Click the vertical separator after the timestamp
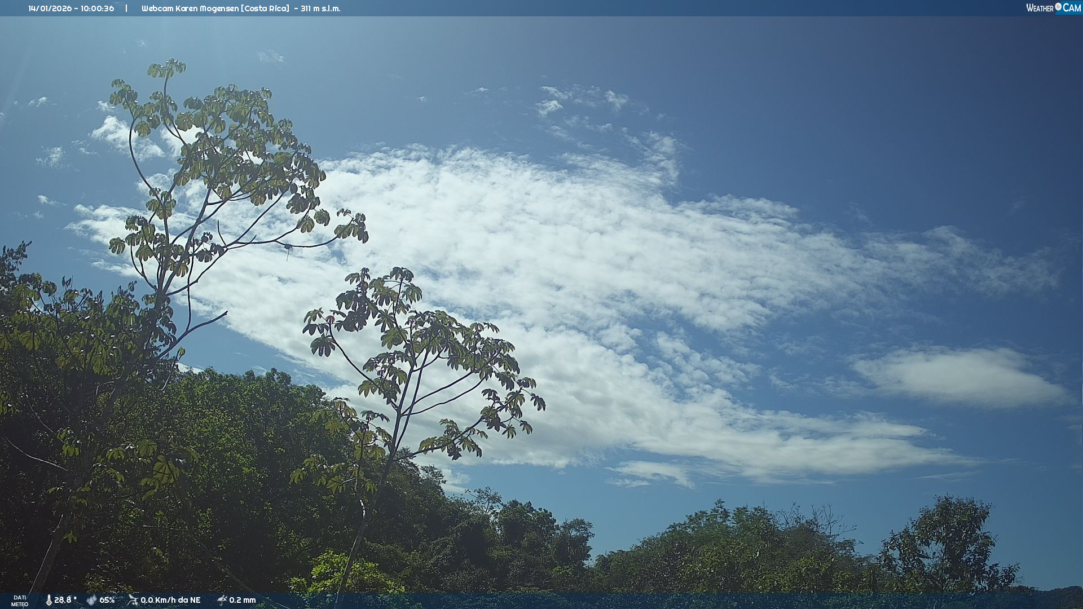Screen dimensions: 1083x609 (x=126, y=8)
